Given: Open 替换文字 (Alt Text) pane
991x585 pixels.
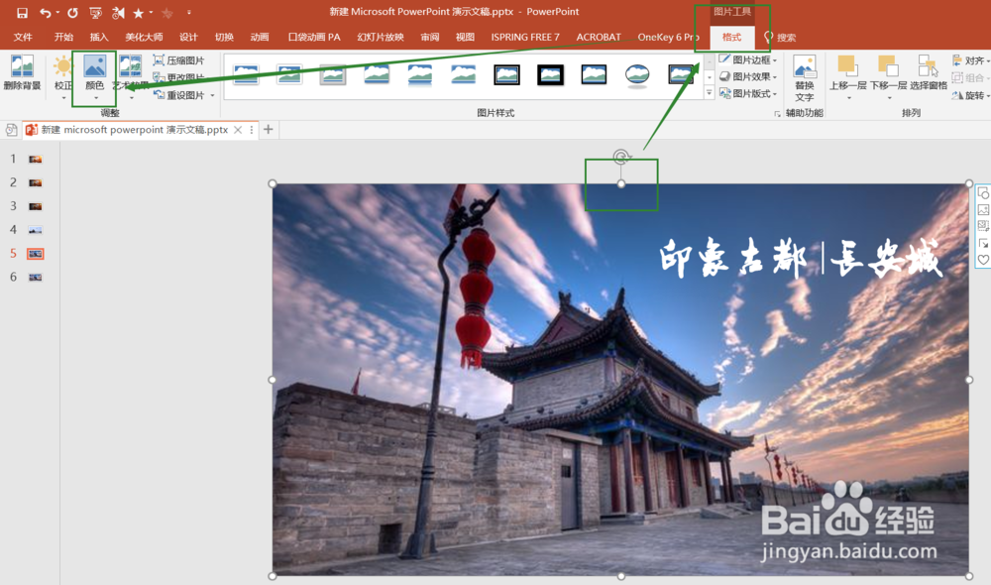Looking at the screenshot, I should point(805,79).
